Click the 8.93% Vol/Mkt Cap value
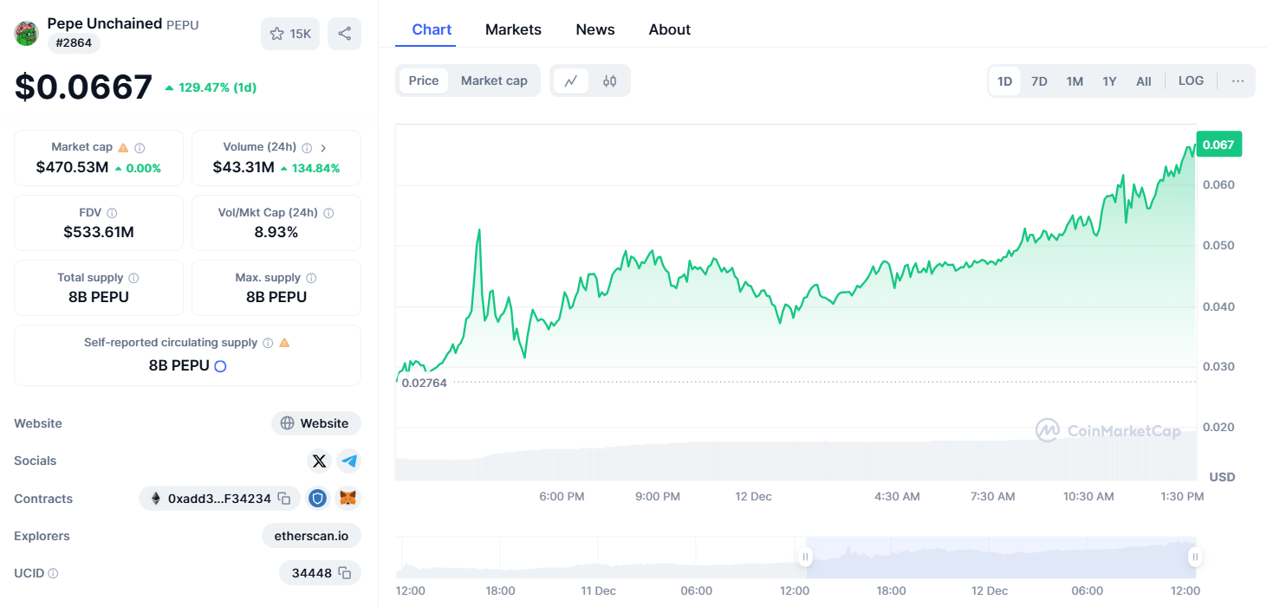The image size is (1267, 606). (276, 232)
